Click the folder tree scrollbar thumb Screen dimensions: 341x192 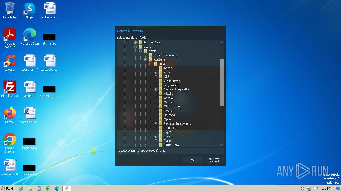click(x=221, y=82)
